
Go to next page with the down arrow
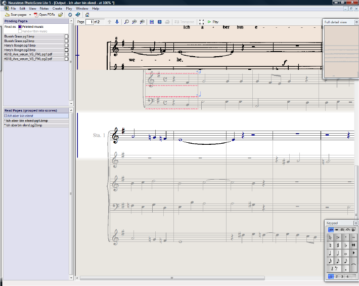click(x=117, y=22)
